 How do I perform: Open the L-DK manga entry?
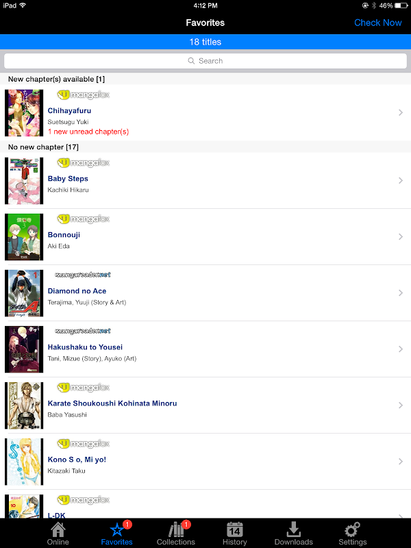coord(206,504)
